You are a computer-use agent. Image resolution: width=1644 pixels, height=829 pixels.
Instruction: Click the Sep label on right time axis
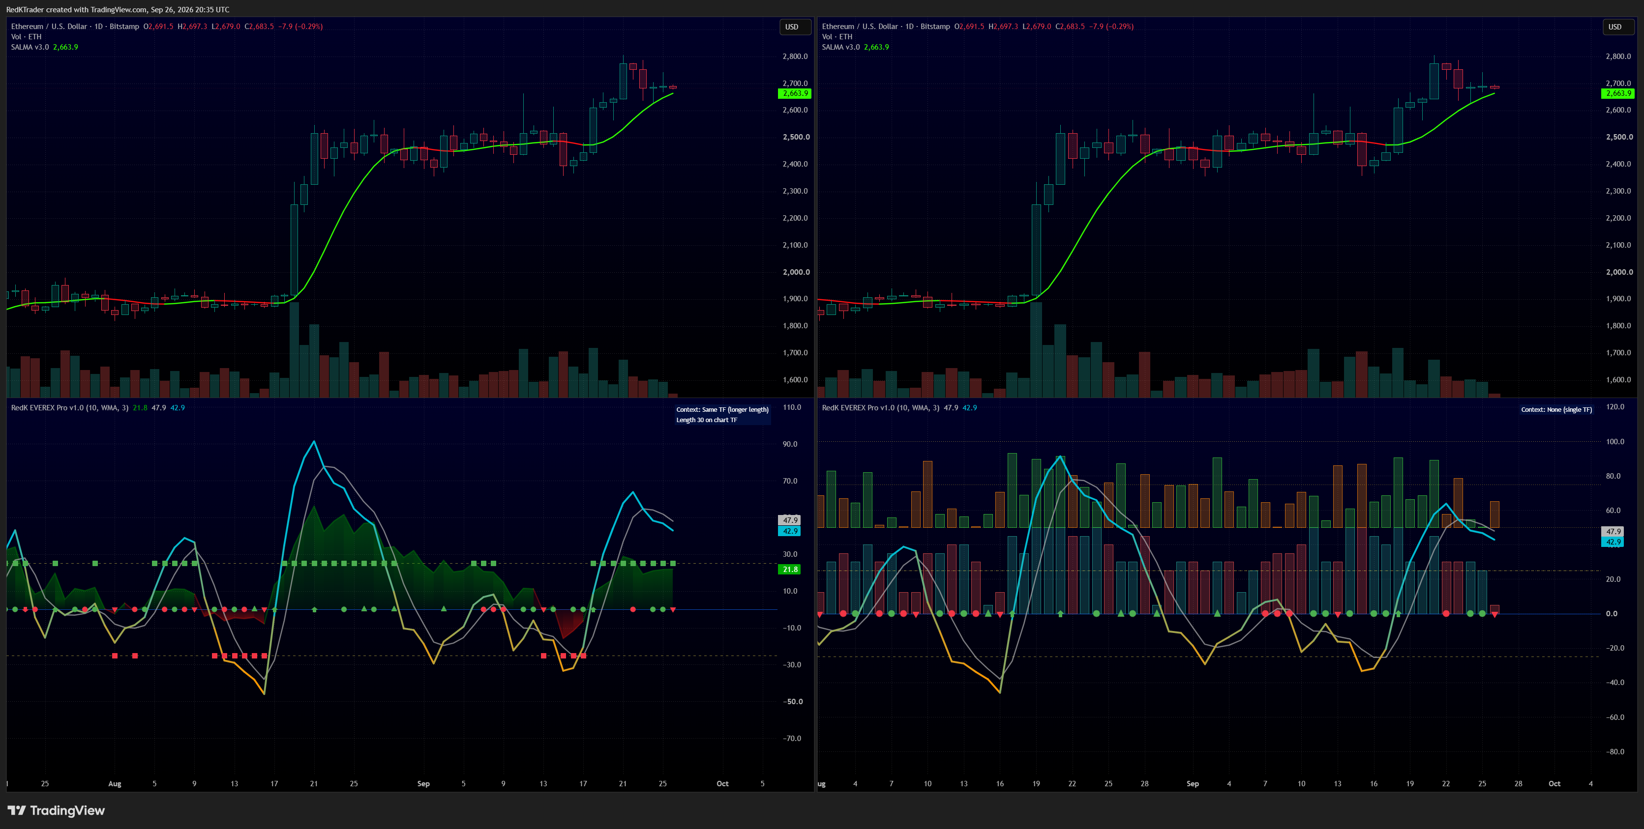pos(1193,784)
